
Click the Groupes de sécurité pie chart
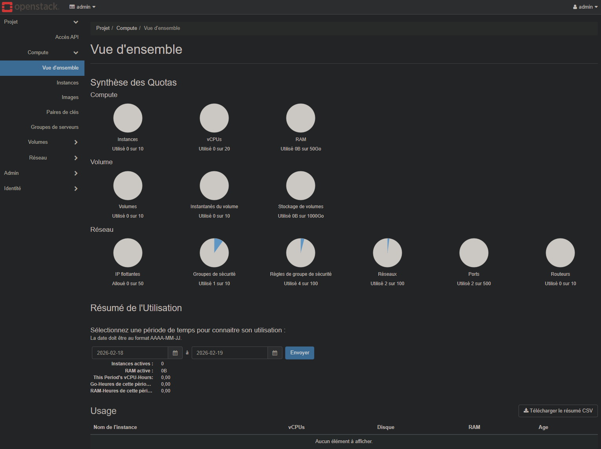pos(214,253)
